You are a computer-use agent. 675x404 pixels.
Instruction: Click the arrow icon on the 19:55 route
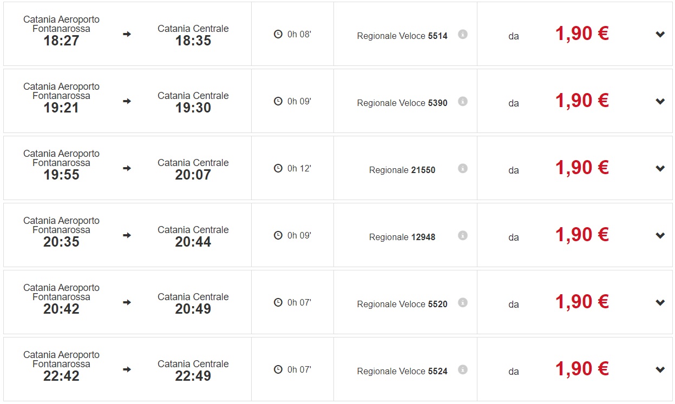(127, 168)
